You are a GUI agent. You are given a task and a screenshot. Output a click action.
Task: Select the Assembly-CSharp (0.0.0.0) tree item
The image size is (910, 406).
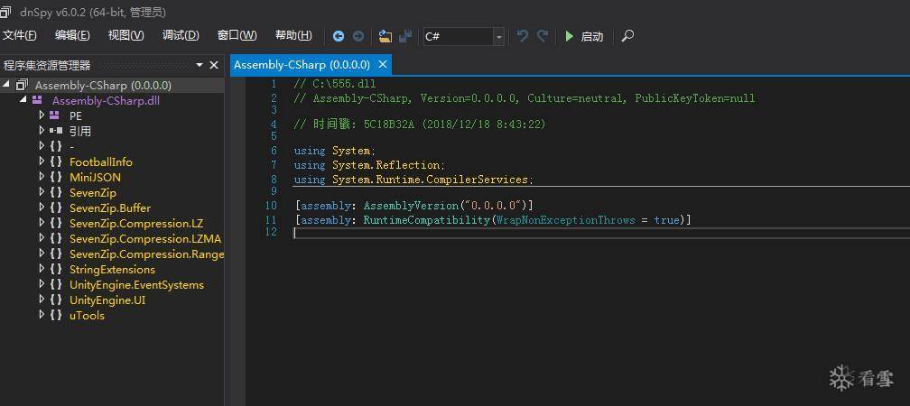(103, 85)
